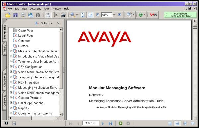The width and height of the screenshot is (199, 128).
Task: Click the Open file folder icon
Action: (x=8, y=15)
